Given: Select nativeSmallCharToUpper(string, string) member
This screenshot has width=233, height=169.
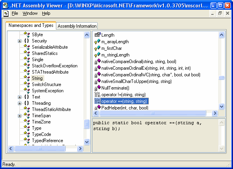Looking at the screenshot, I should [136, 81].
